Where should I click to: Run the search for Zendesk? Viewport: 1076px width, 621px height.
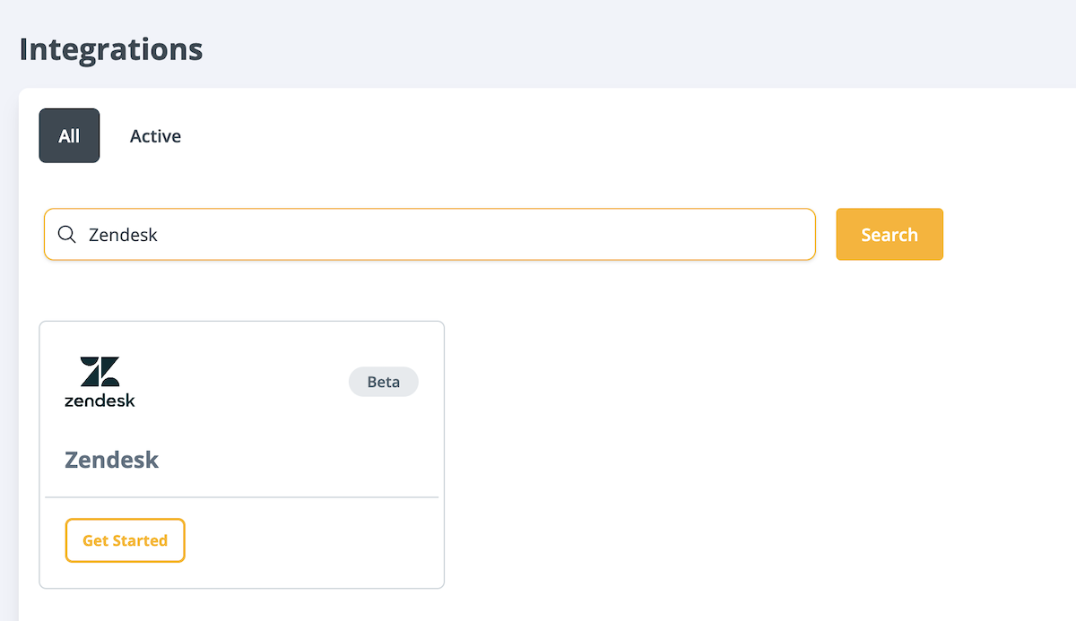[x=889, y=234]
